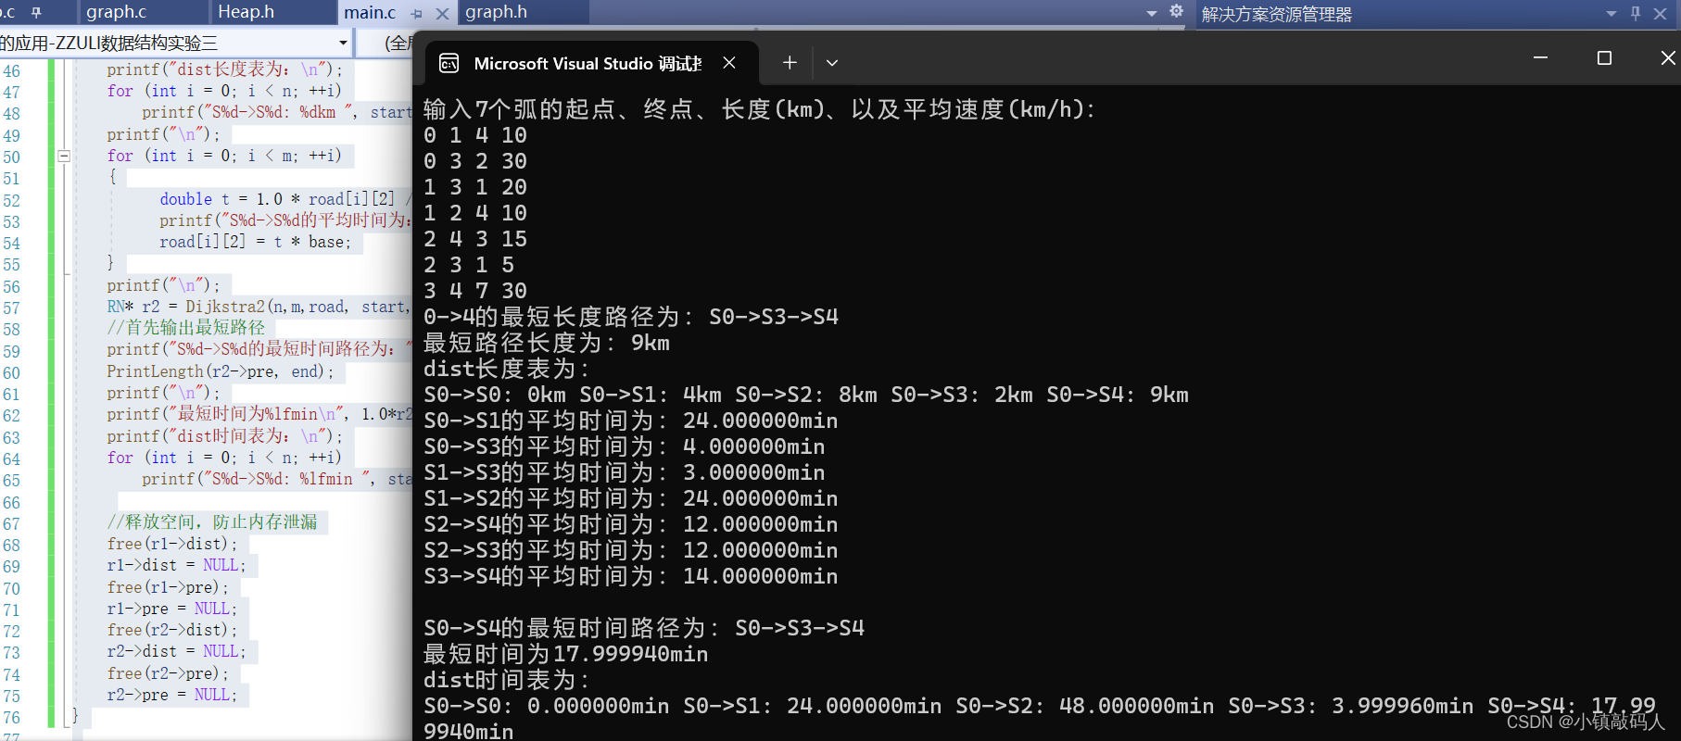1681x741 pixels.
Task: Click code line r2->dist = NULL;
Action: point(176,651)
